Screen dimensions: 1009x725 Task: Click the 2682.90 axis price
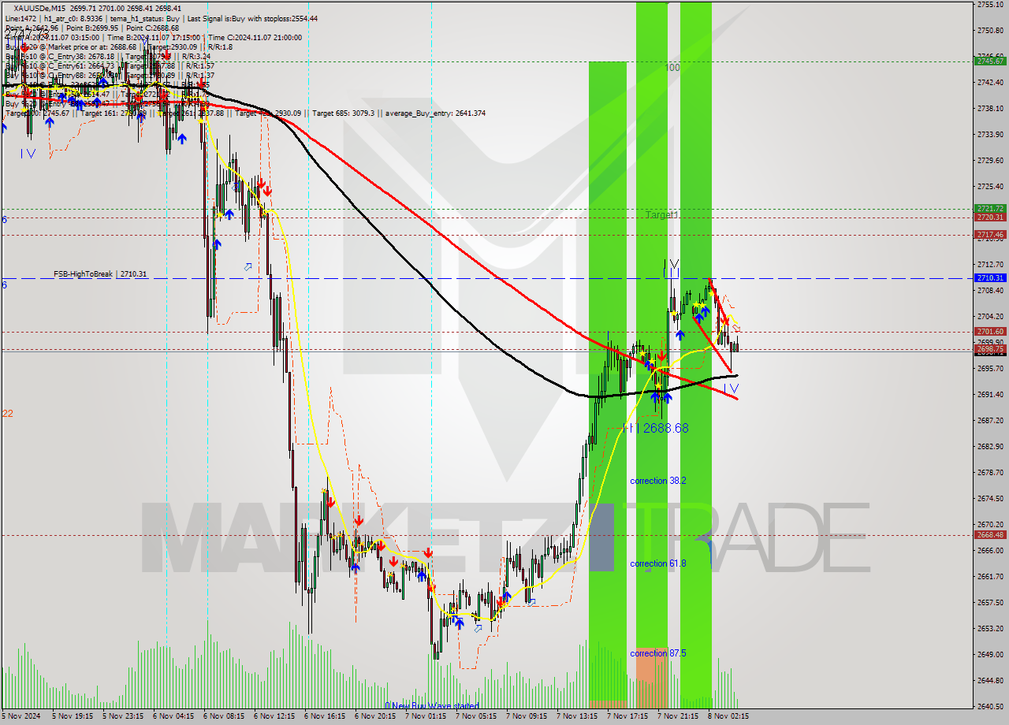[990, 446]
